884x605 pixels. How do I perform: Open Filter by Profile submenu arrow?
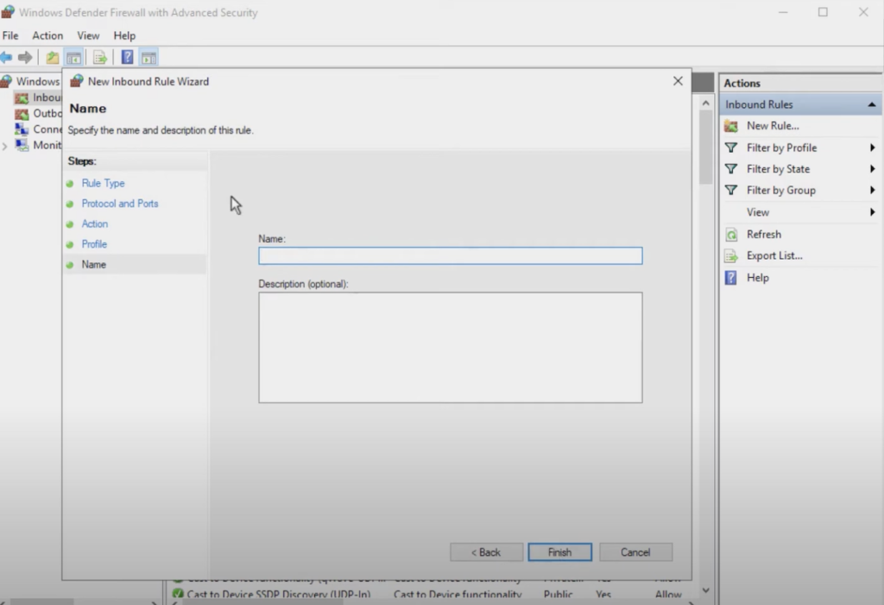tap(872, 148)
